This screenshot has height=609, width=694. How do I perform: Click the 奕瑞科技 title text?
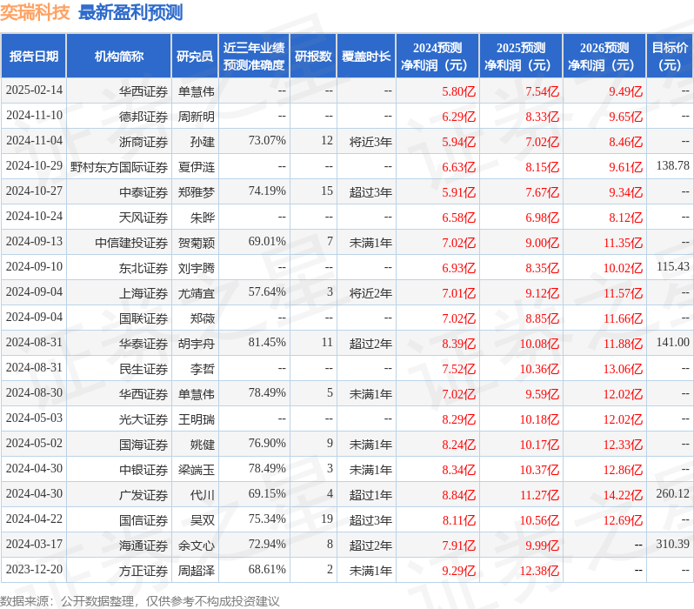(35, 12)
